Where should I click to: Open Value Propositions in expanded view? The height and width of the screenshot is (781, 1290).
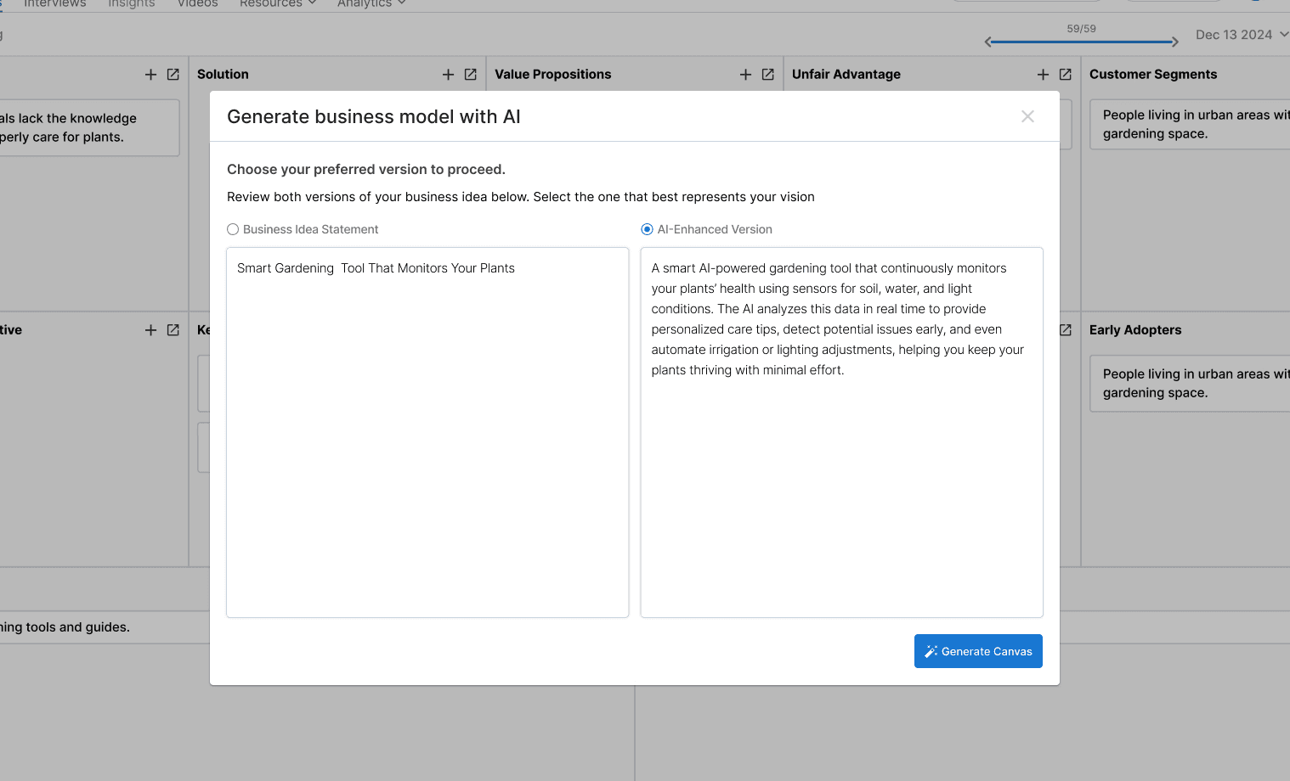click(767, 75)
